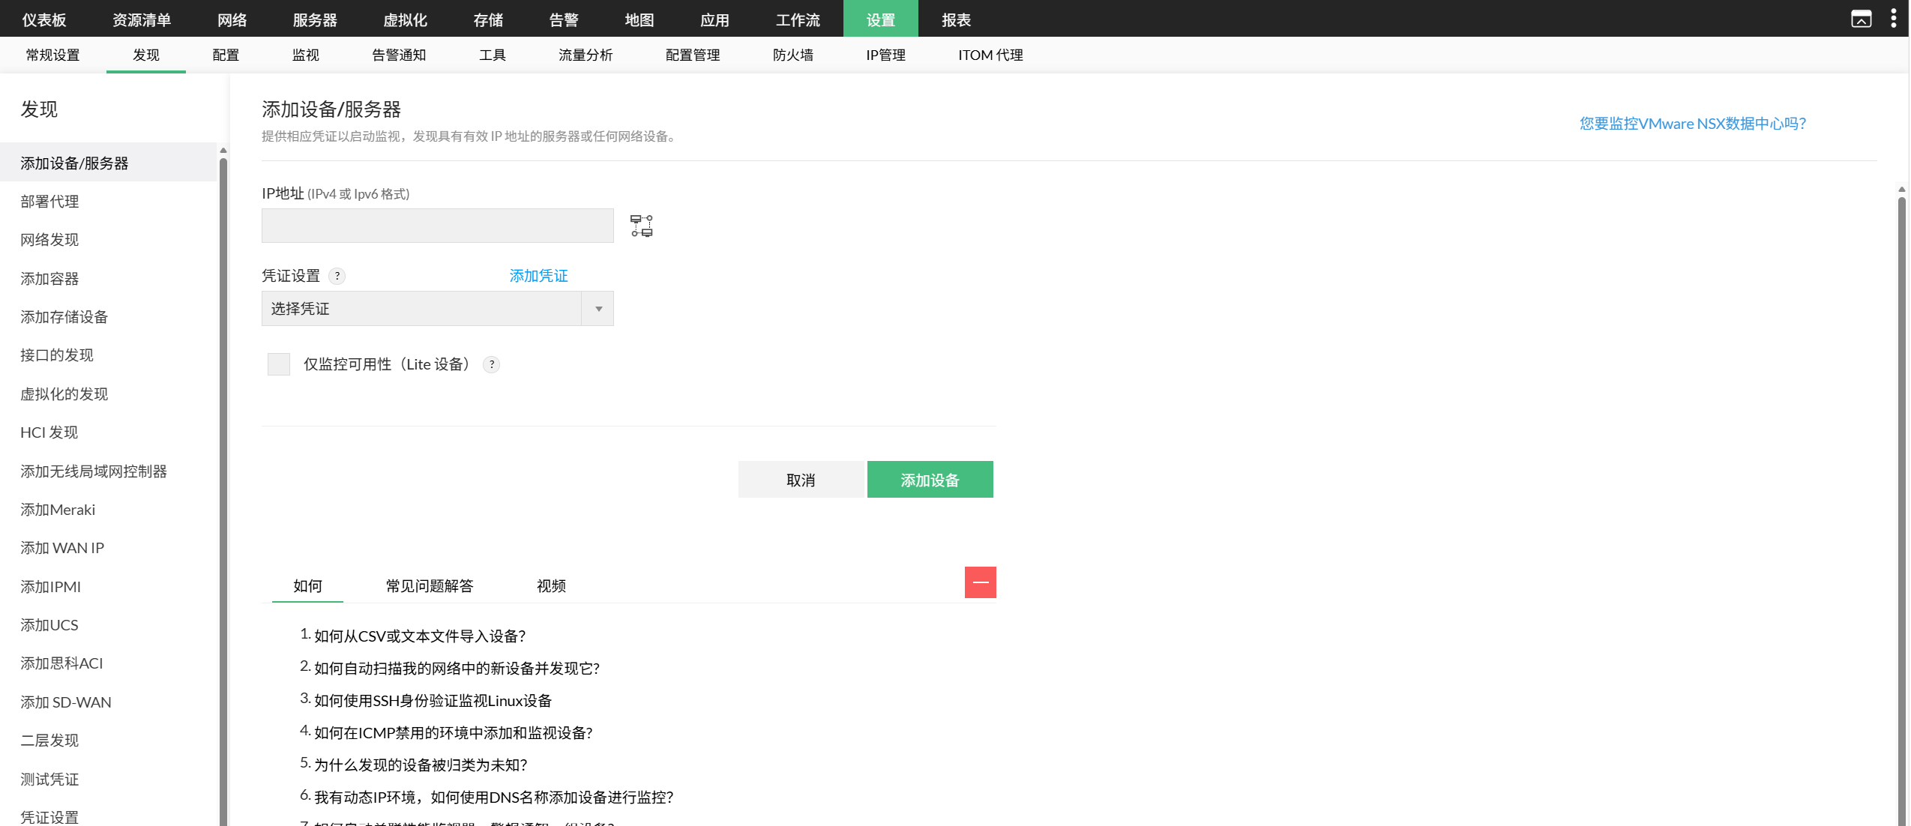Enable 仅监控可用性 (Lite 设备) checkbox

click(279, 364)
